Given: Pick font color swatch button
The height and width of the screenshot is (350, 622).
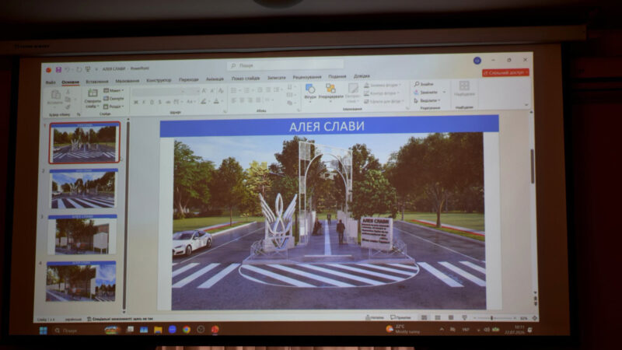Looking at the screenshot, I should click(x=216, y=102).
